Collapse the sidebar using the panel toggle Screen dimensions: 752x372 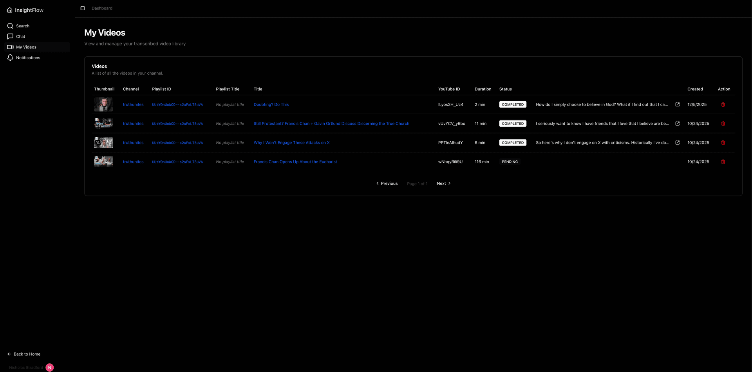[x=82, y=8]
